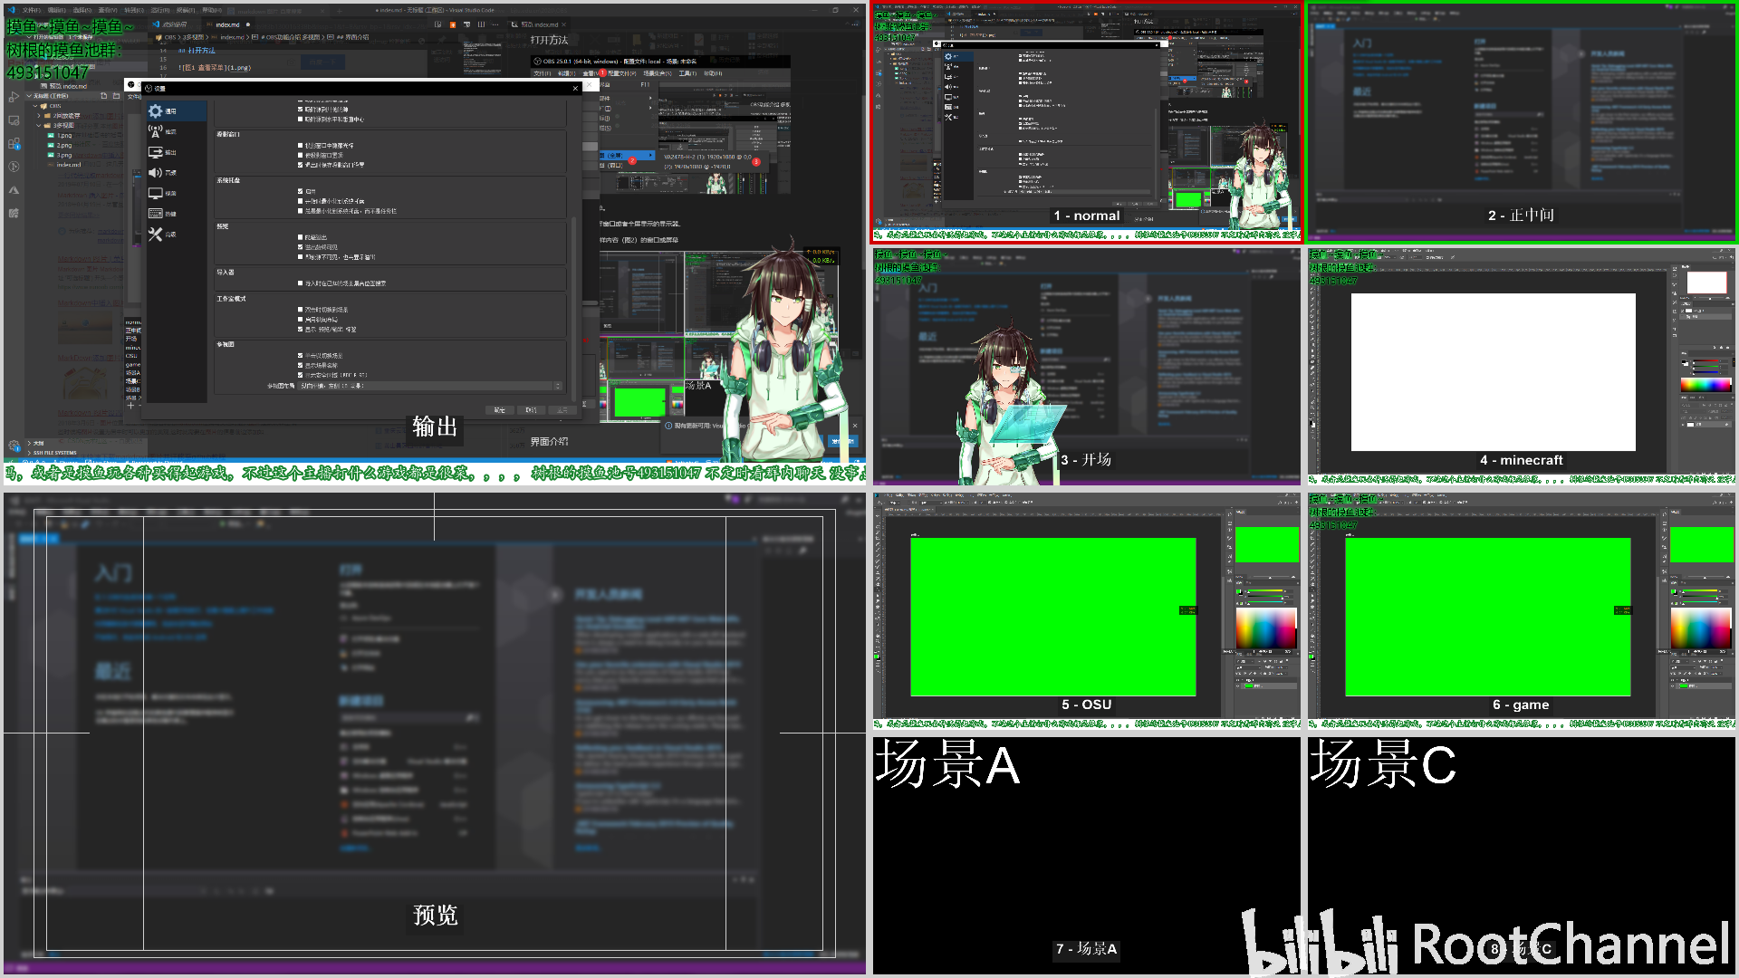1739x978 pixels.
Task: Expand the SSH FILE SYSTEMS section
Action: click(x=54, y=453)
